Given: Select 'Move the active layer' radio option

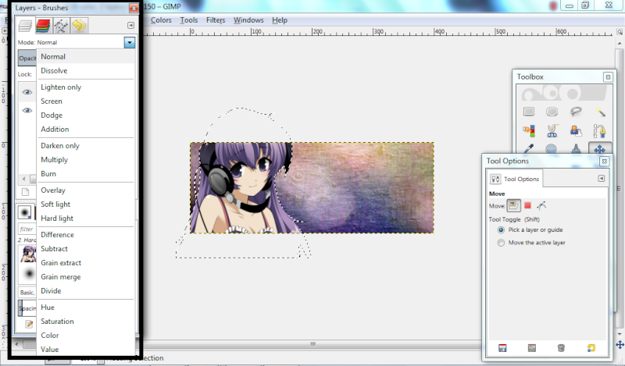Looking at the screenshot, I should pos(501,243).
